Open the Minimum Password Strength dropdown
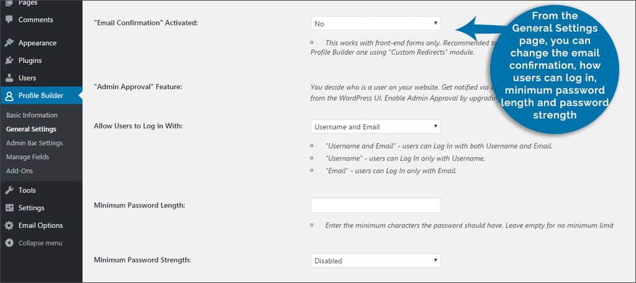 coord(375,261)
